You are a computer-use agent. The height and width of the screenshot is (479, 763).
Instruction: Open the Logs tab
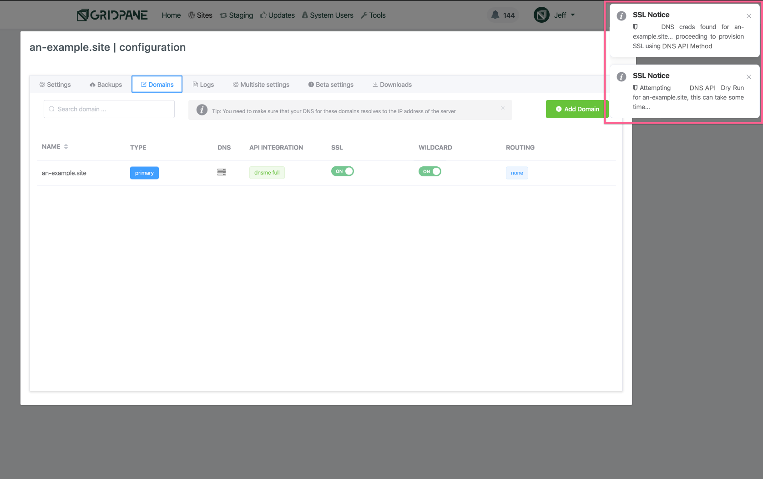click(203, 85)
